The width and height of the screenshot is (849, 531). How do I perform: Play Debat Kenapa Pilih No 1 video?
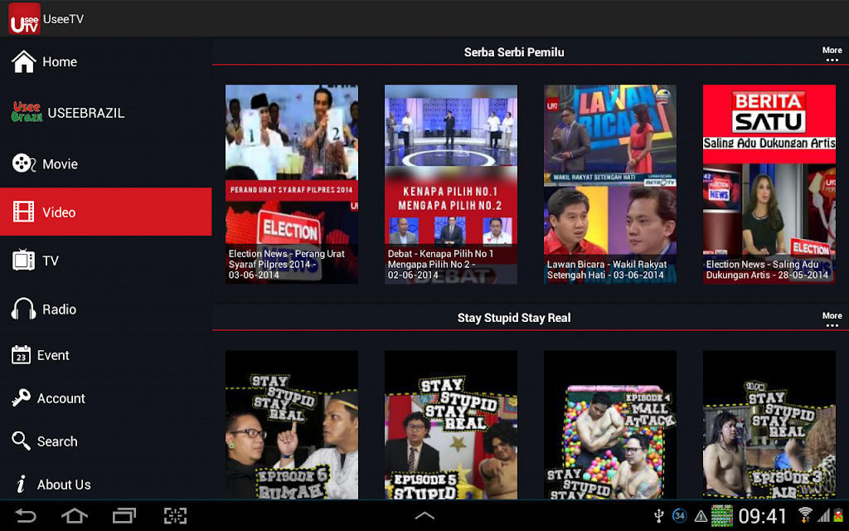click(x=450, y=184)
